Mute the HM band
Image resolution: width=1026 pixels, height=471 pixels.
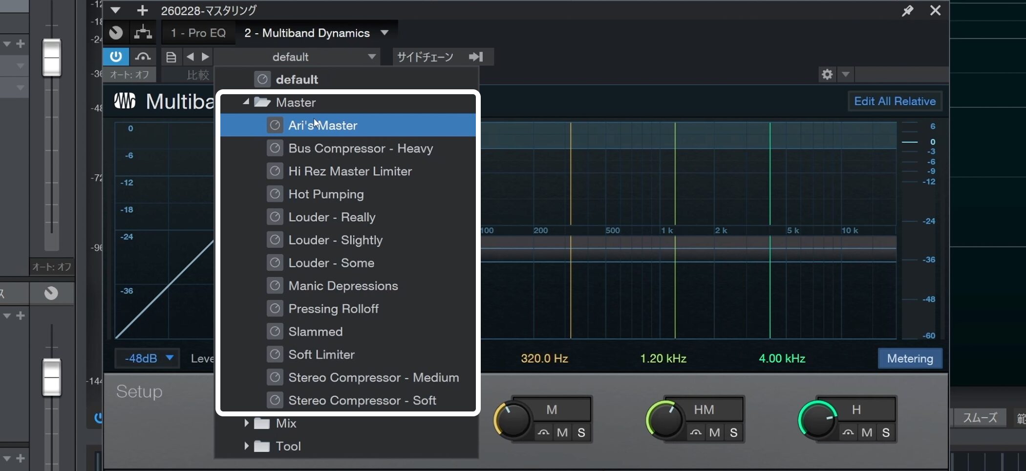pos(714,432)
